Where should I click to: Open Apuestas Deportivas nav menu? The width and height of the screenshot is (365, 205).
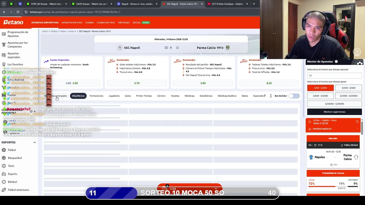(x=45, y=22)
